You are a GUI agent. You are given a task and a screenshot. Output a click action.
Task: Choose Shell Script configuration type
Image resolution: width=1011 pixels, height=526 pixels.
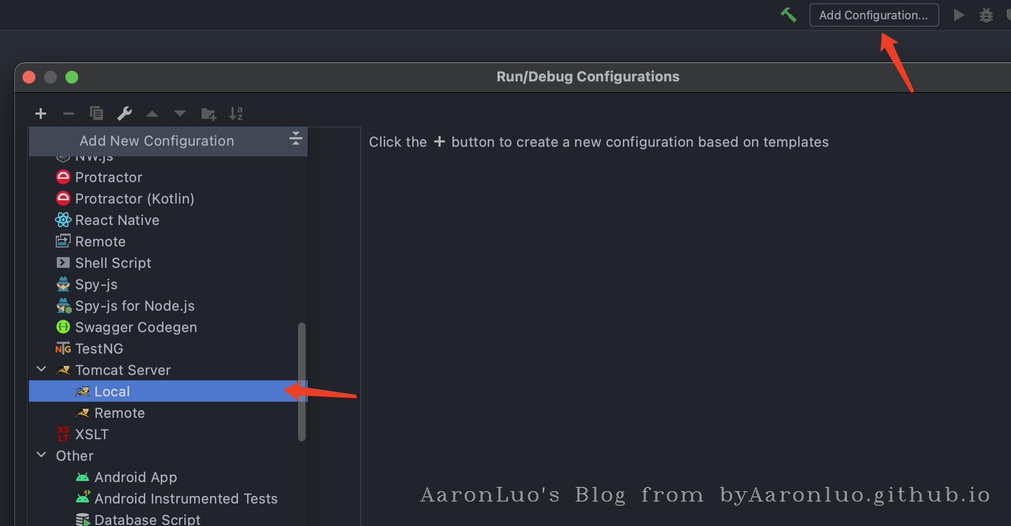point(168,263)
